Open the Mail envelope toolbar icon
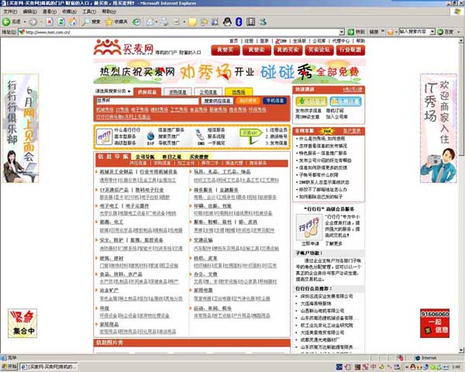 click(x=150, y=22)
